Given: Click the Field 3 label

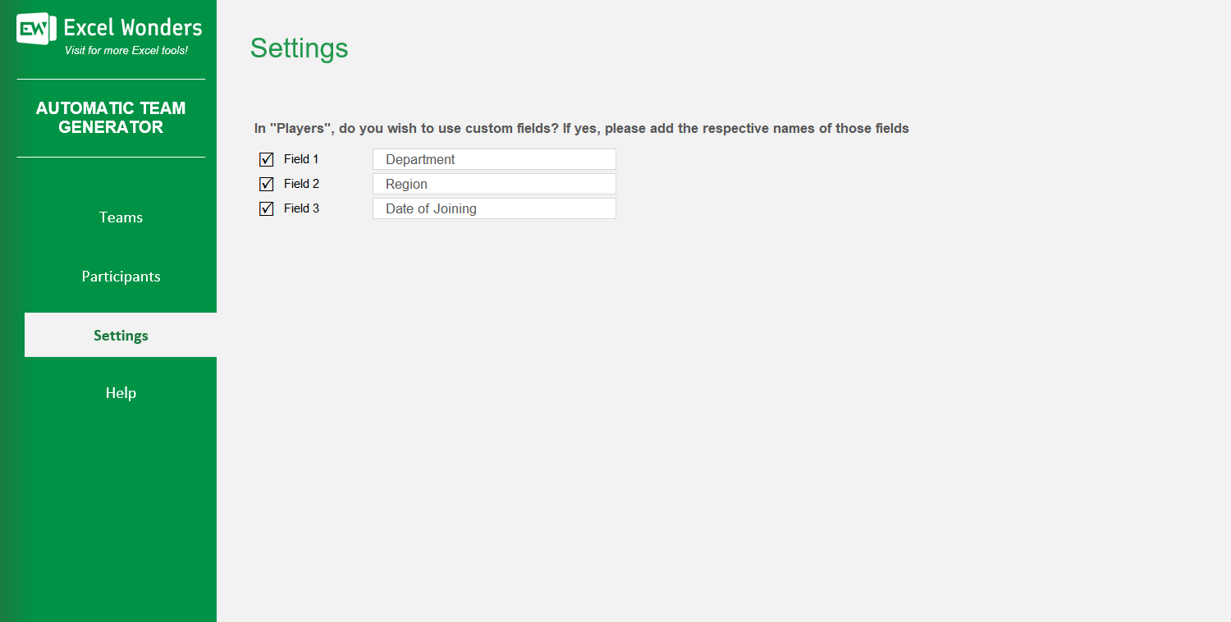Looking at the screenshot, I should click(300, 208).
